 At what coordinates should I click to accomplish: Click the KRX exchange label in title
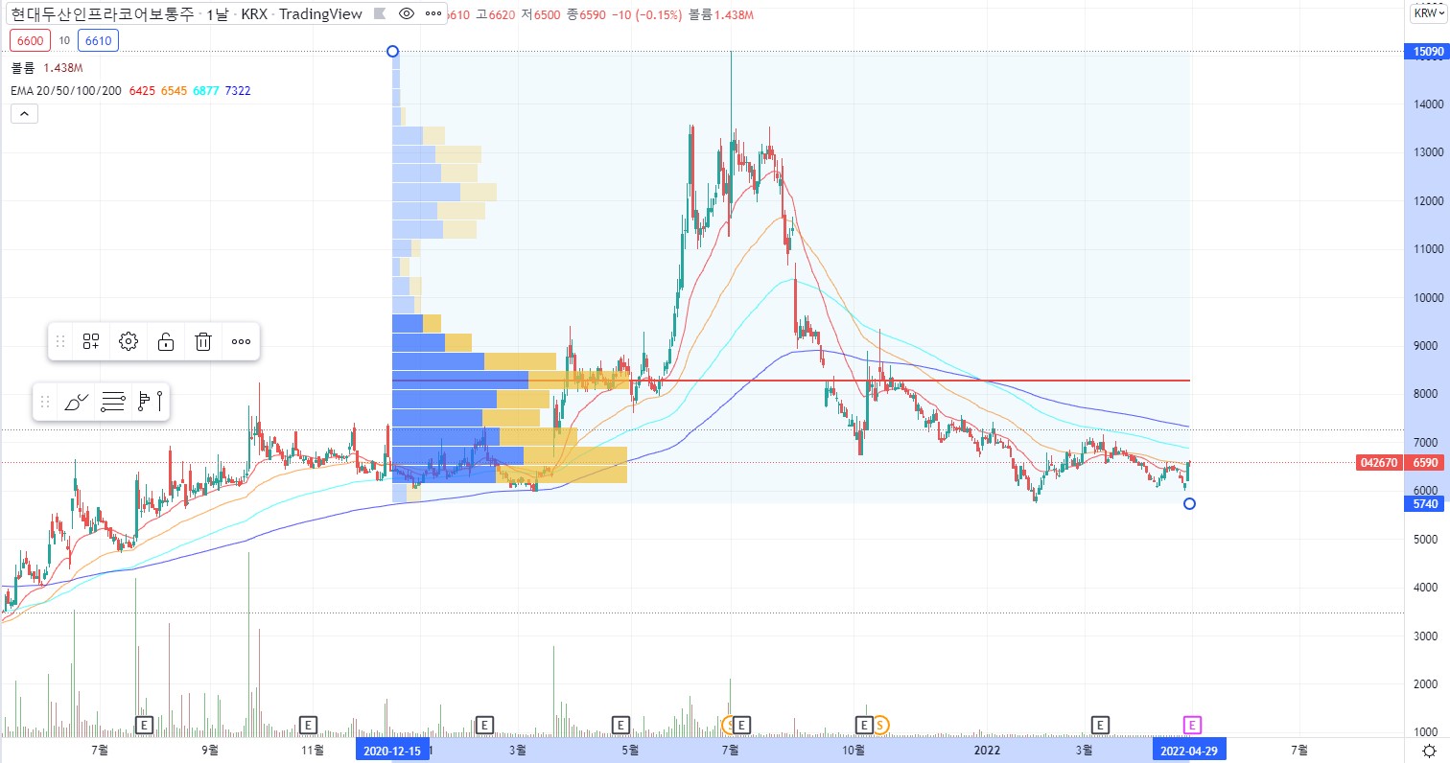[254, 14]
